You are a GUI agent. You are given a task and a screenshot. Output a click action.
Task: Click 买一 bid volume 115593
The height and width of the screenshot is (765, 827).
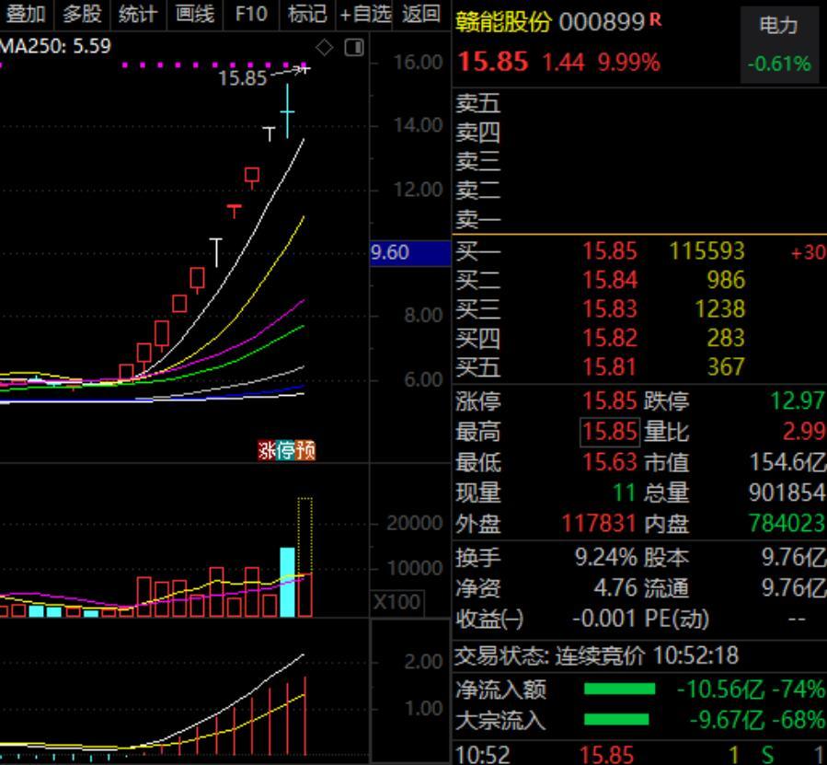706,251
